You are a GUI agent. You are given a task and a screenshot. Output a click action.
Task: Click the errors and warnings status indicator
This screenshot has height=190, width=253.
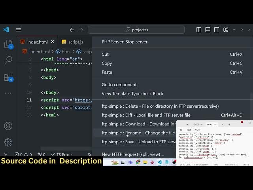(x=23, y=154)
